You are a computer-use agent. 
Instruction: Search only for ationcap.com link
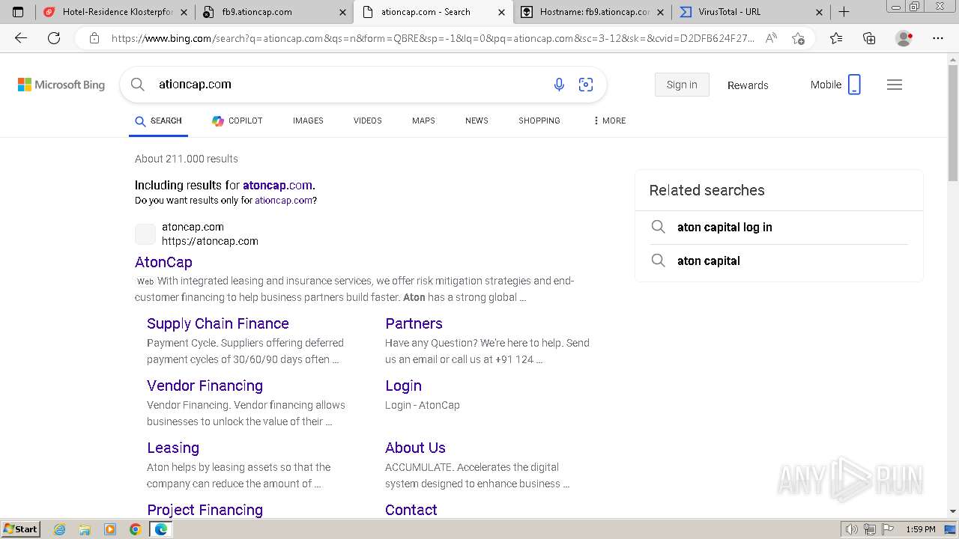283,201
